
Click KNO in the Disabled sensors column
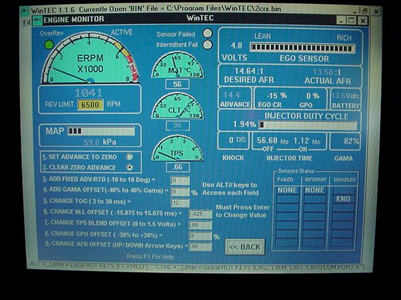(x=343, y=199)
